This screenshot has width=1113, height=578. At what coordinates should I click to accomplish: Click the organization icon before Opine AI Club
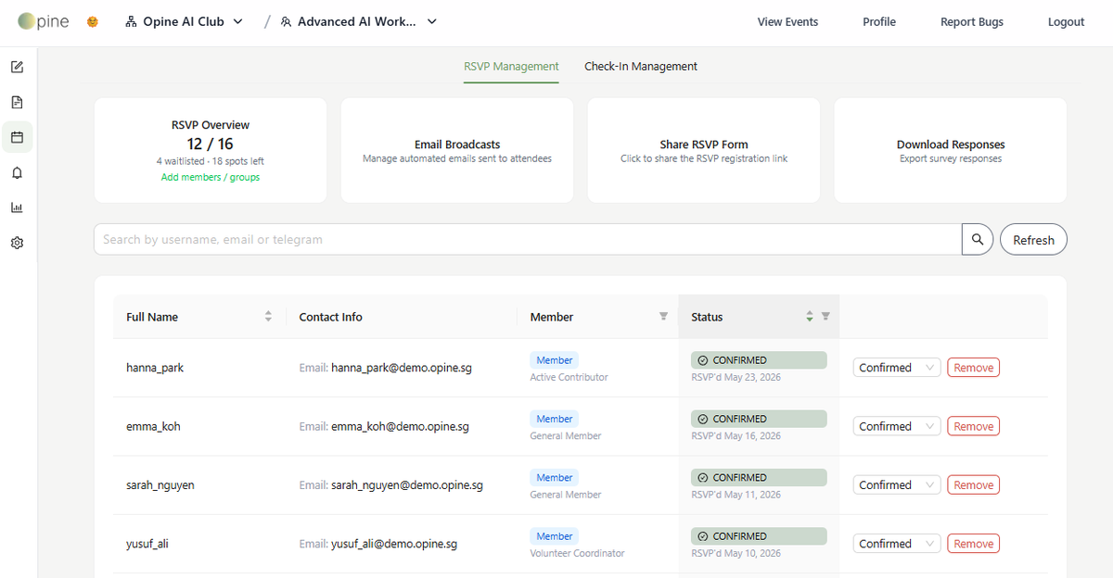pyautogui.click(x=131, y=21)
